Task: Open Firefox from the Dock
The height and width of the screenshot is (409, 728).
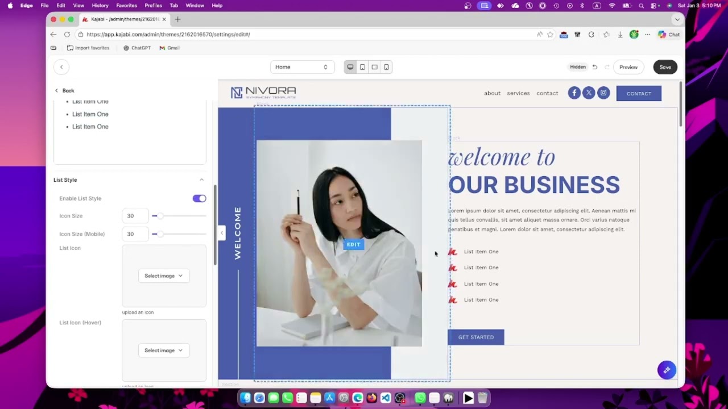Action: (371, 398)
